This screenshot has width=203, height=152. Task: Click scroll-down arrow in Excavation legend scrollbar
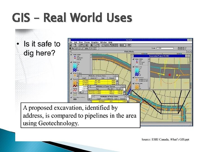(149, 88)
